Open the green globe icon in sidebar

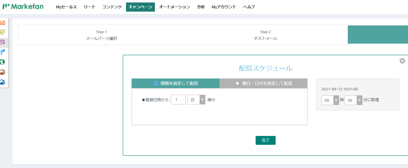(2, 62)
